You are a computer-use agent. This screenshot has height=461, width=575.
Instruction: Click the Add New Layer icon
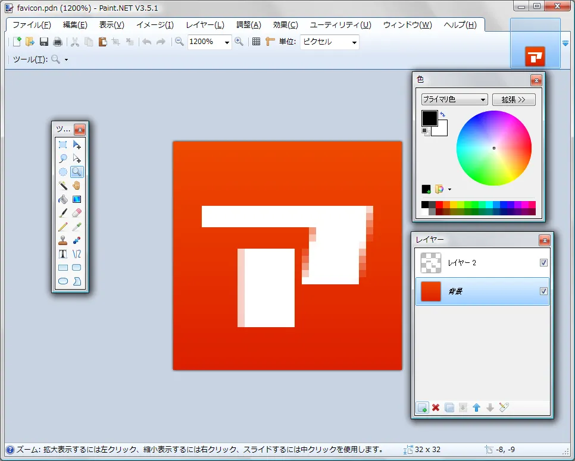click(x=422, y=407)
